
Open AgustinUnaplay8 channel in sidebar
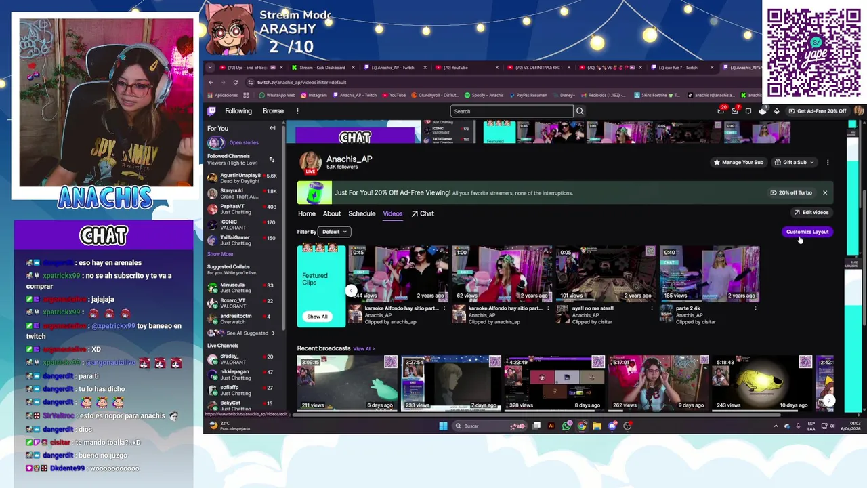242,178
